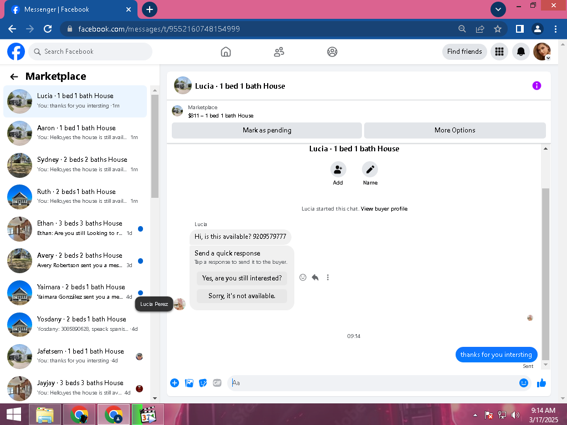Screen dimensions: 567x425
Task: Toggle browser side panel
Action: (x=520, y=29)
